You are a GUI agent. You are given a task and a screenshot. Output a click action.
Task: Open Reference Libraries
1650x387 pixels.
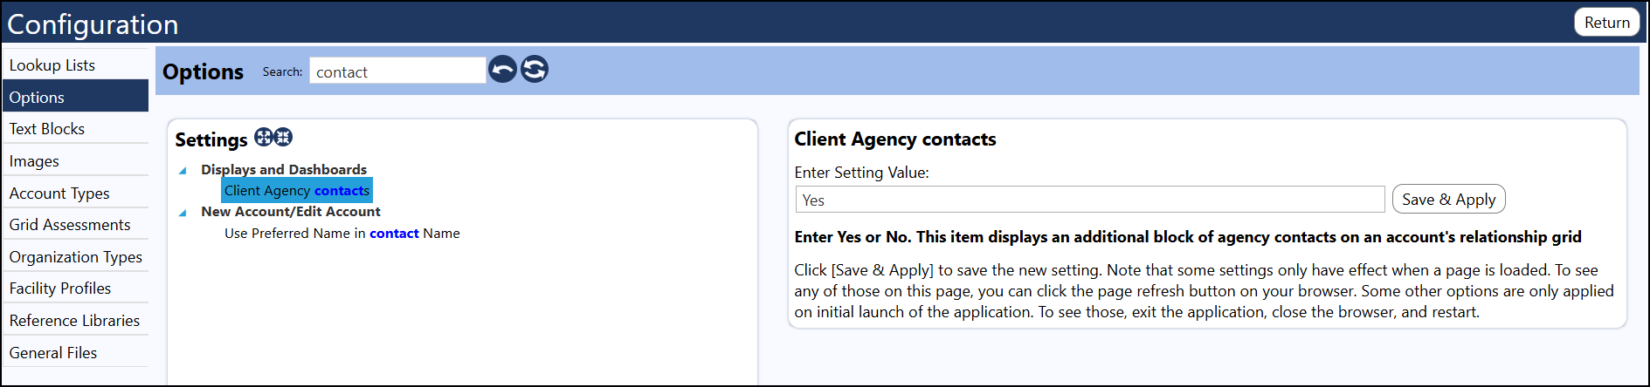[x=75, y=320]
